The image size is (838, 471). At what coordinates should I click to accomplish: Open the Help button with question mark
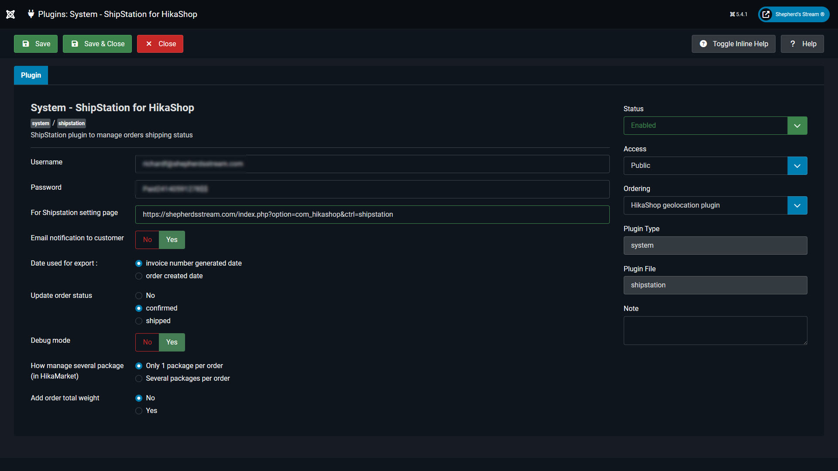click(x=802, y=44)
